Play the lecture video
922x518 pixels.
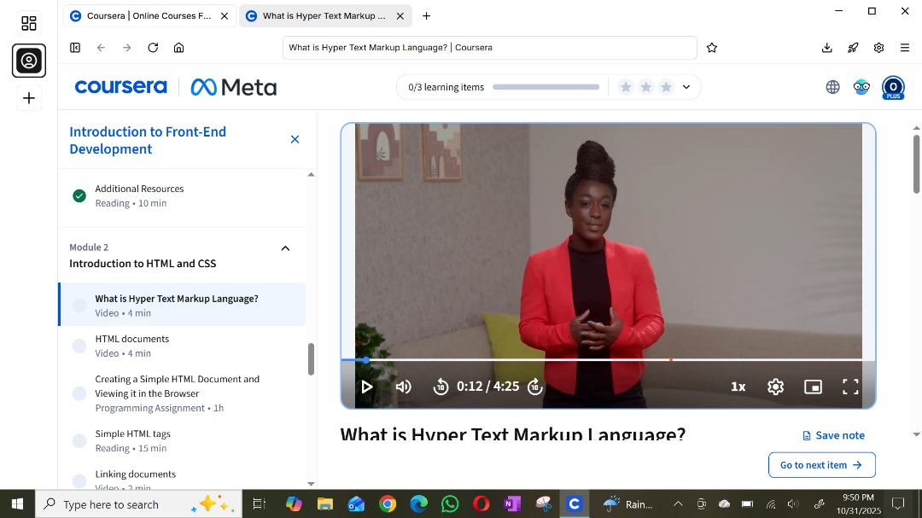pos(367,387)
